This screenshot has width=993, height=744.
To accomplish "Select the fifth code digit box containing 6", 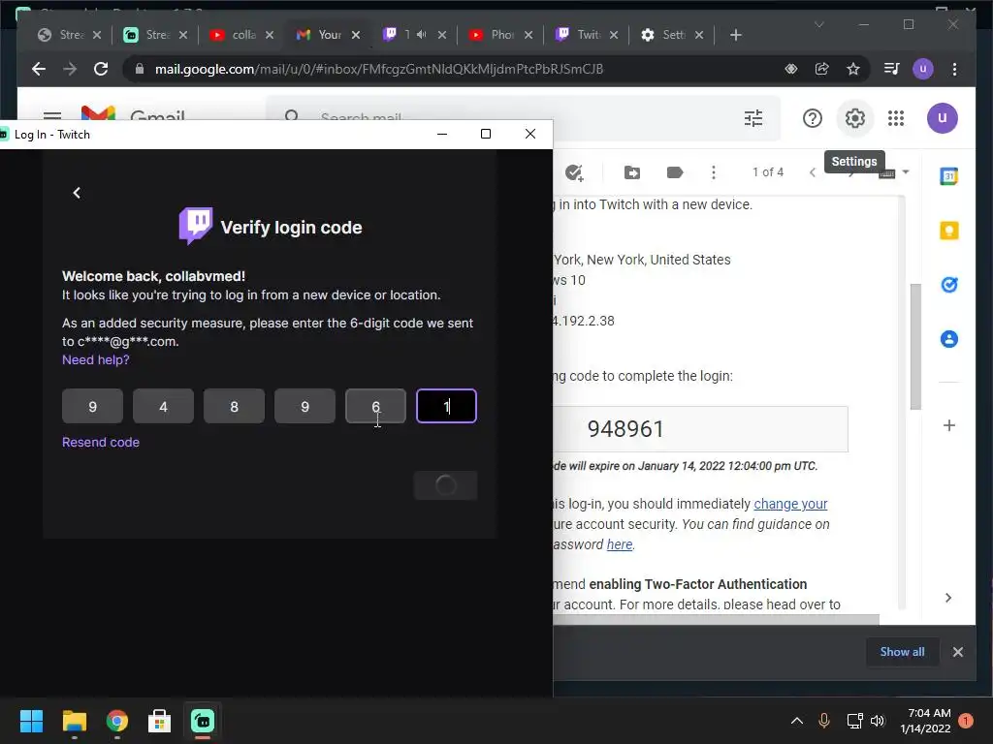I will 375,406.
